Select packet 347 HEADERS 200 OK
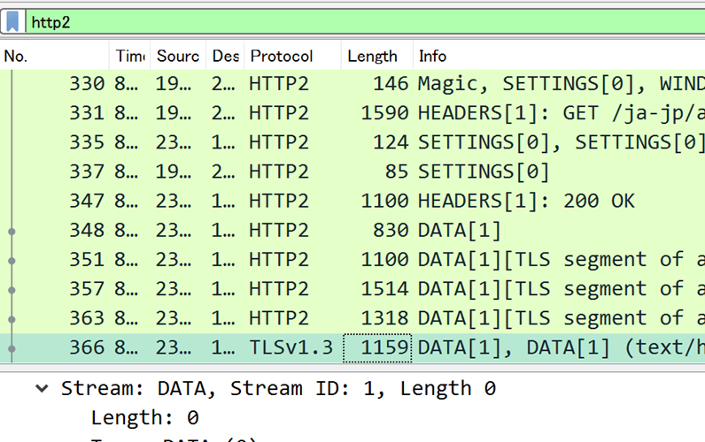Viewport: 705px width, 442px height. [x=354, y=201]
